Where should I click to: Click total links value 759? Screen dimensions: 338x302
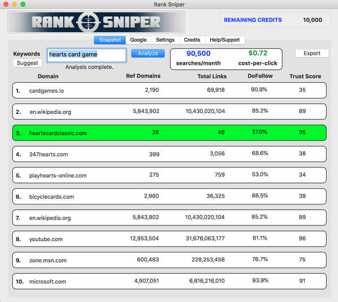point(220,175)
